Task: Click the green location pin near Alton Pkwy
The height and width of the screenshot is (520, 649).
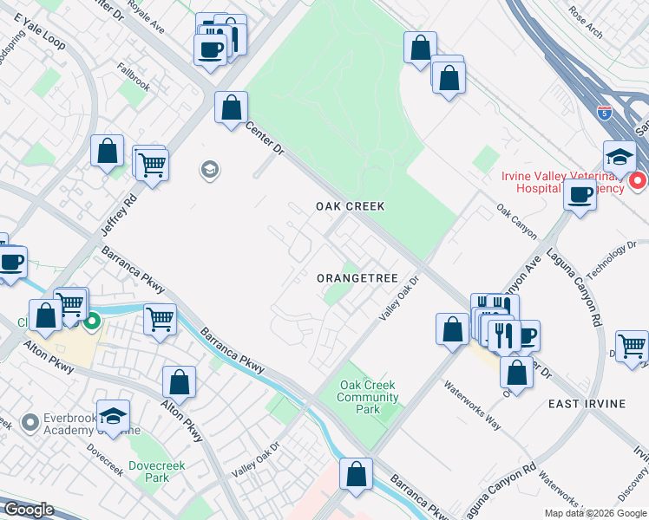Action: (x=92, y=322)
